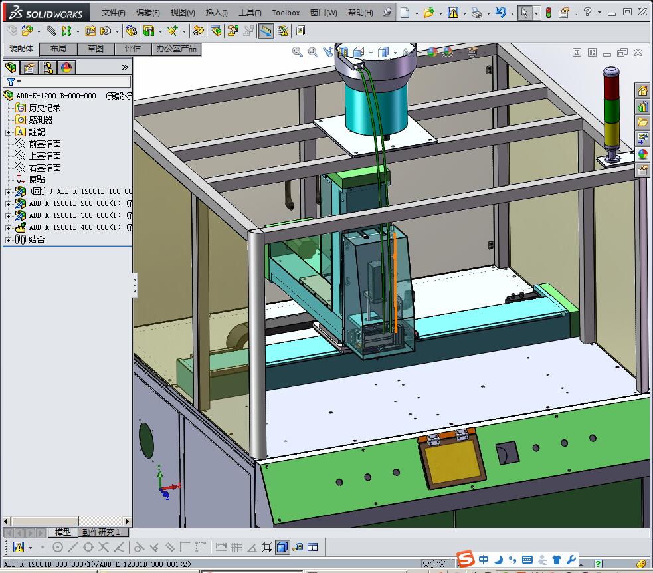
Task: Open the dropdown arrow beside the Undo icon
Action: point(512,12)
